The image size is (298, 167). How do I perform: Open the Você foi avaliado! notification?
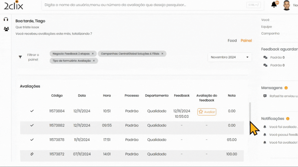(x=283, y=143)
